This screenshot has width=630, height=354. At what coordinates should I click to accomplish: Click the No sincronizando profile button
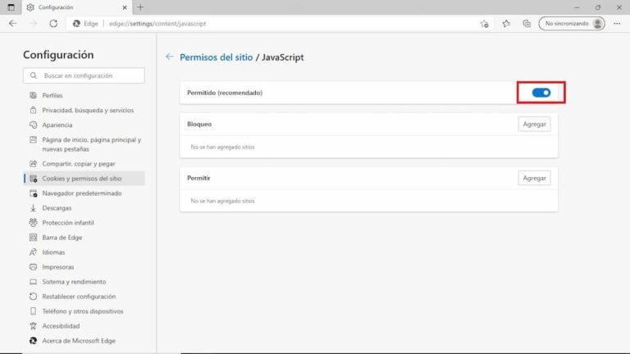[572, 24]
